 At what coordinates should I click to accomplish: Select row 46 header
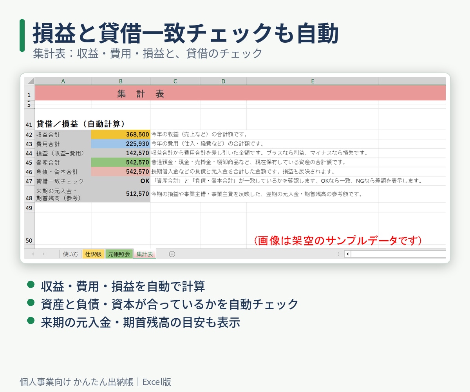[x=29, y=172]
